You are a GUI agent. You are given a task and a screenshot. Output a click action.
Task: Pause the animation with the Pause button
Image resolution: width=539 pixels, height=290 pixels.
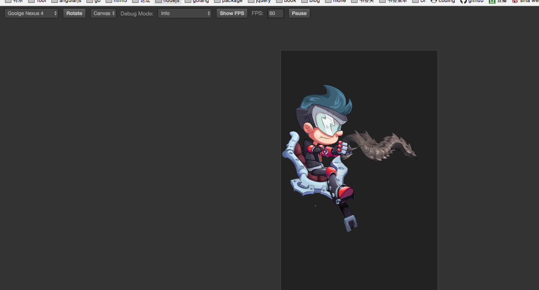coord(299,13)
